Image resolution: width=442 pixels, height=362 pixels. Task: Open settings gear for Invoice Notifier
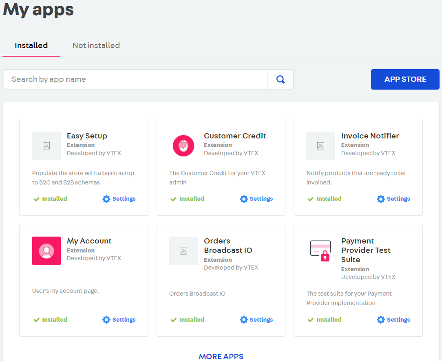[x=381, y=199]
